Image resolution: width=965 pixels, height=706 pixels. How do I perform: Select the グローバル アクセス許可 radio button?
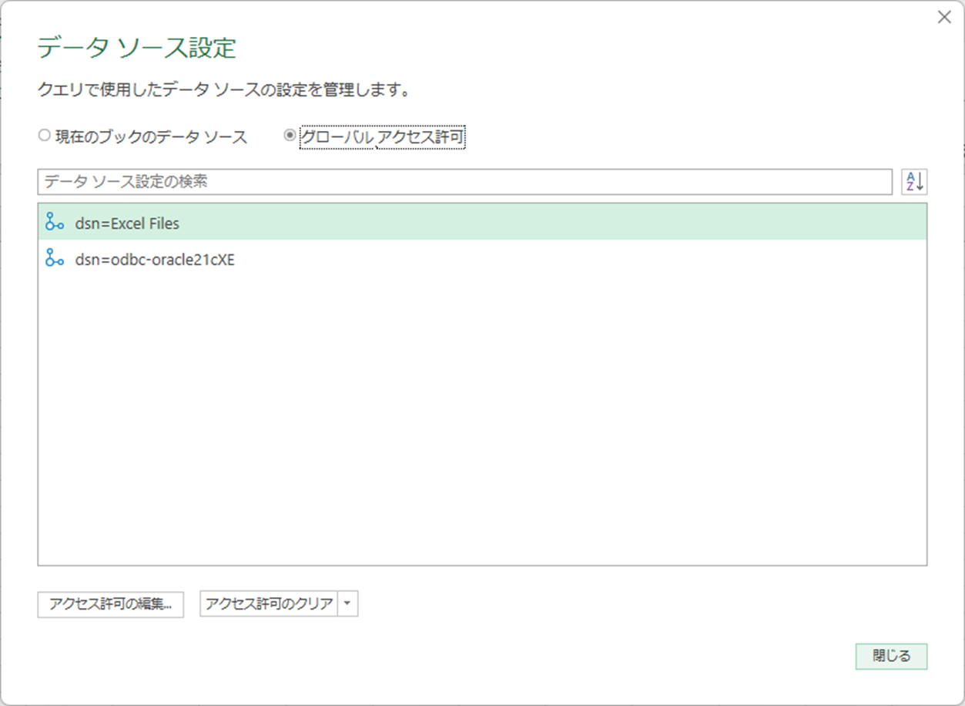290,136
